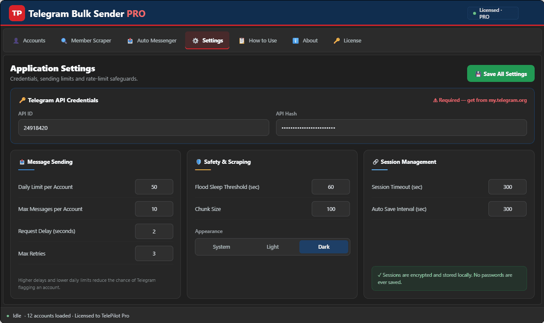
Task: Click the About info icon
Action: coord(296,41)
